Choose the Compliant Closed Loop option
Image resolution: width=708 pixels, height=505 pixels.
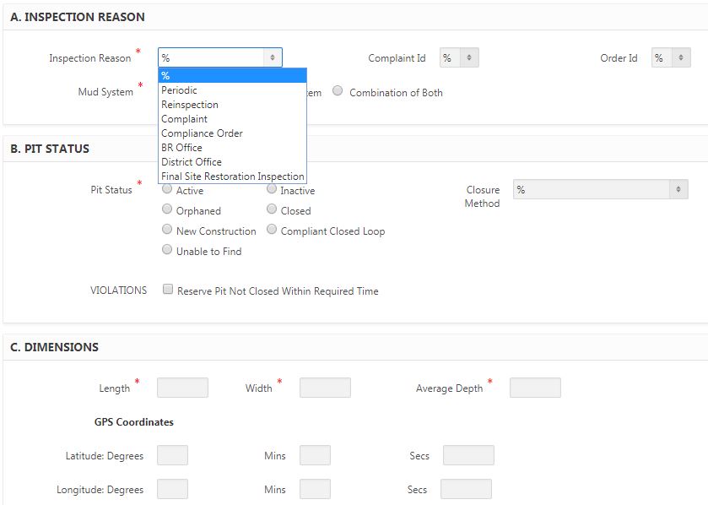[x=272, y=231]
